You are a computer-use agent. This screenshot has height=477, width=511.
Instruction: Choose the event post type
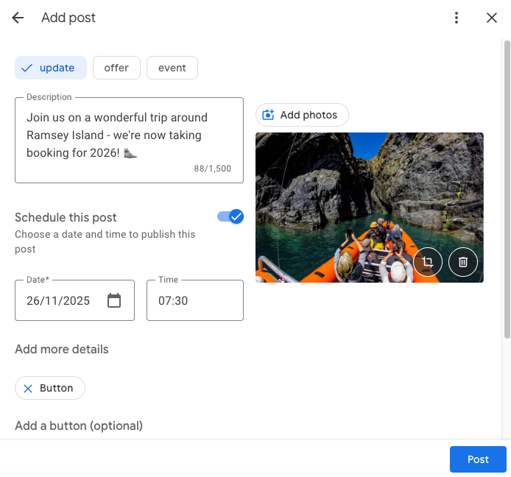point(172,68)
